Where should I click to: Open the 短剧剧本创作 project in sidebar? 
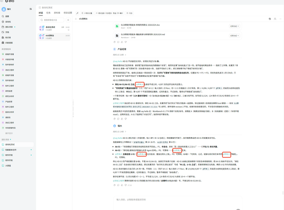point(17,150)
